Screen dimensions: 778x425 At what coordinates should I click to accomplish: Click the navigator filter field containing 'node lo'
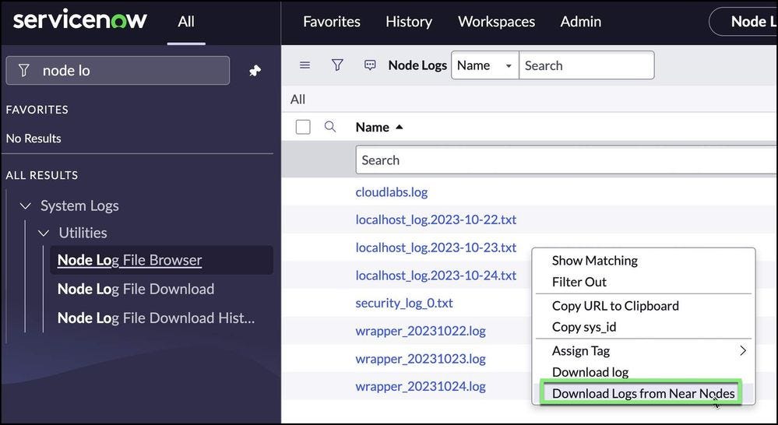[118, 70]
